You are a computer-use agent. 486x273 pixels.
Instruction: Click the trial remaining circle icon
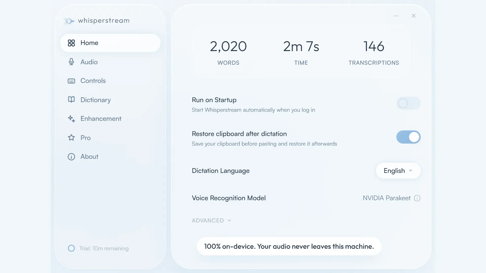pos(71,248)
